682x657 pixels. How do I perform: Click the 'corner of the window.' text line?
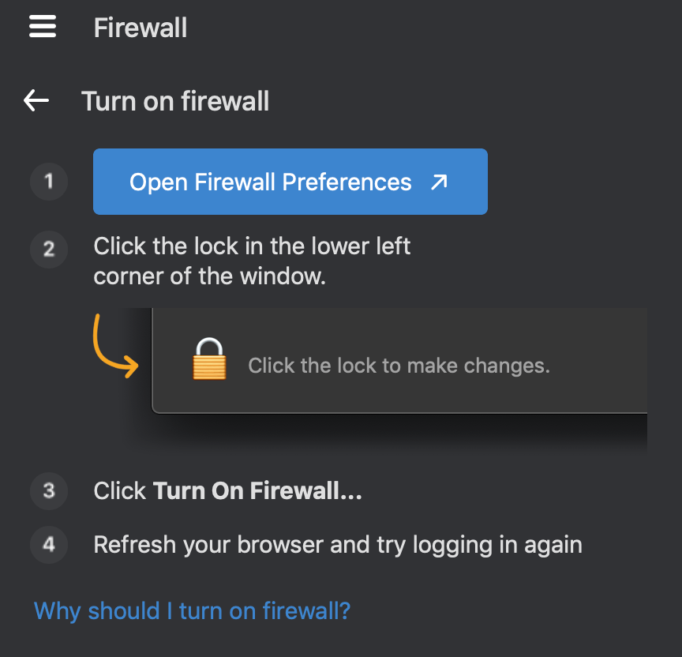(x=209, y=276)
